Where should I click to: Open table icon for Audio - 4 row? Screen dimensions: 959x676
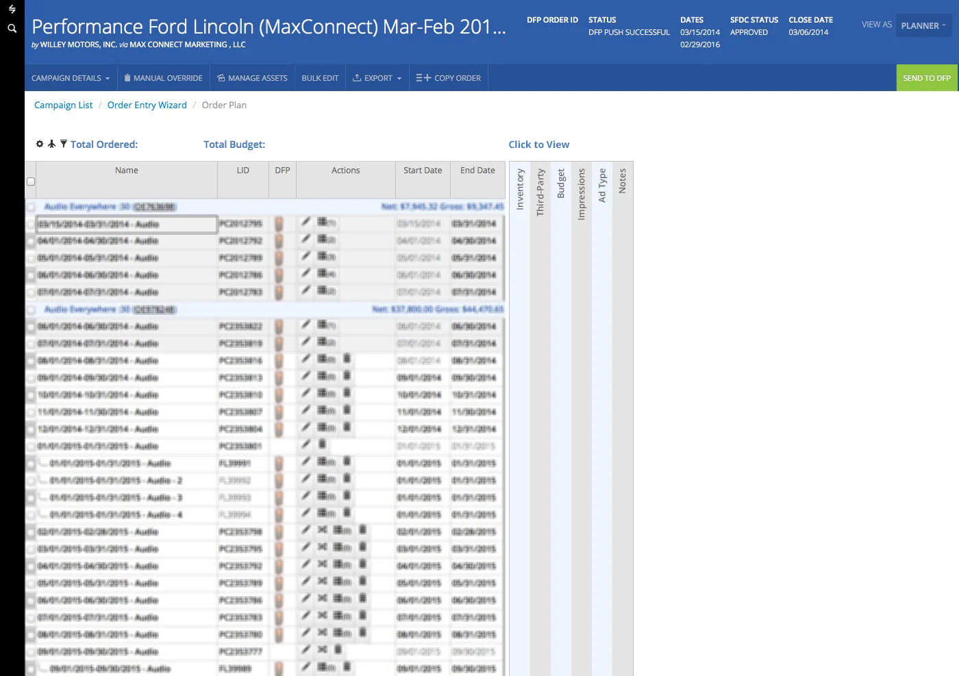click(x=326, y=513)
